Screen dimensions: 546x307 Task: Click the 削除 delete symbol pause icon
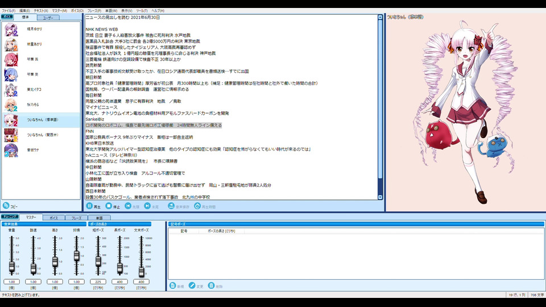(211, 285)
